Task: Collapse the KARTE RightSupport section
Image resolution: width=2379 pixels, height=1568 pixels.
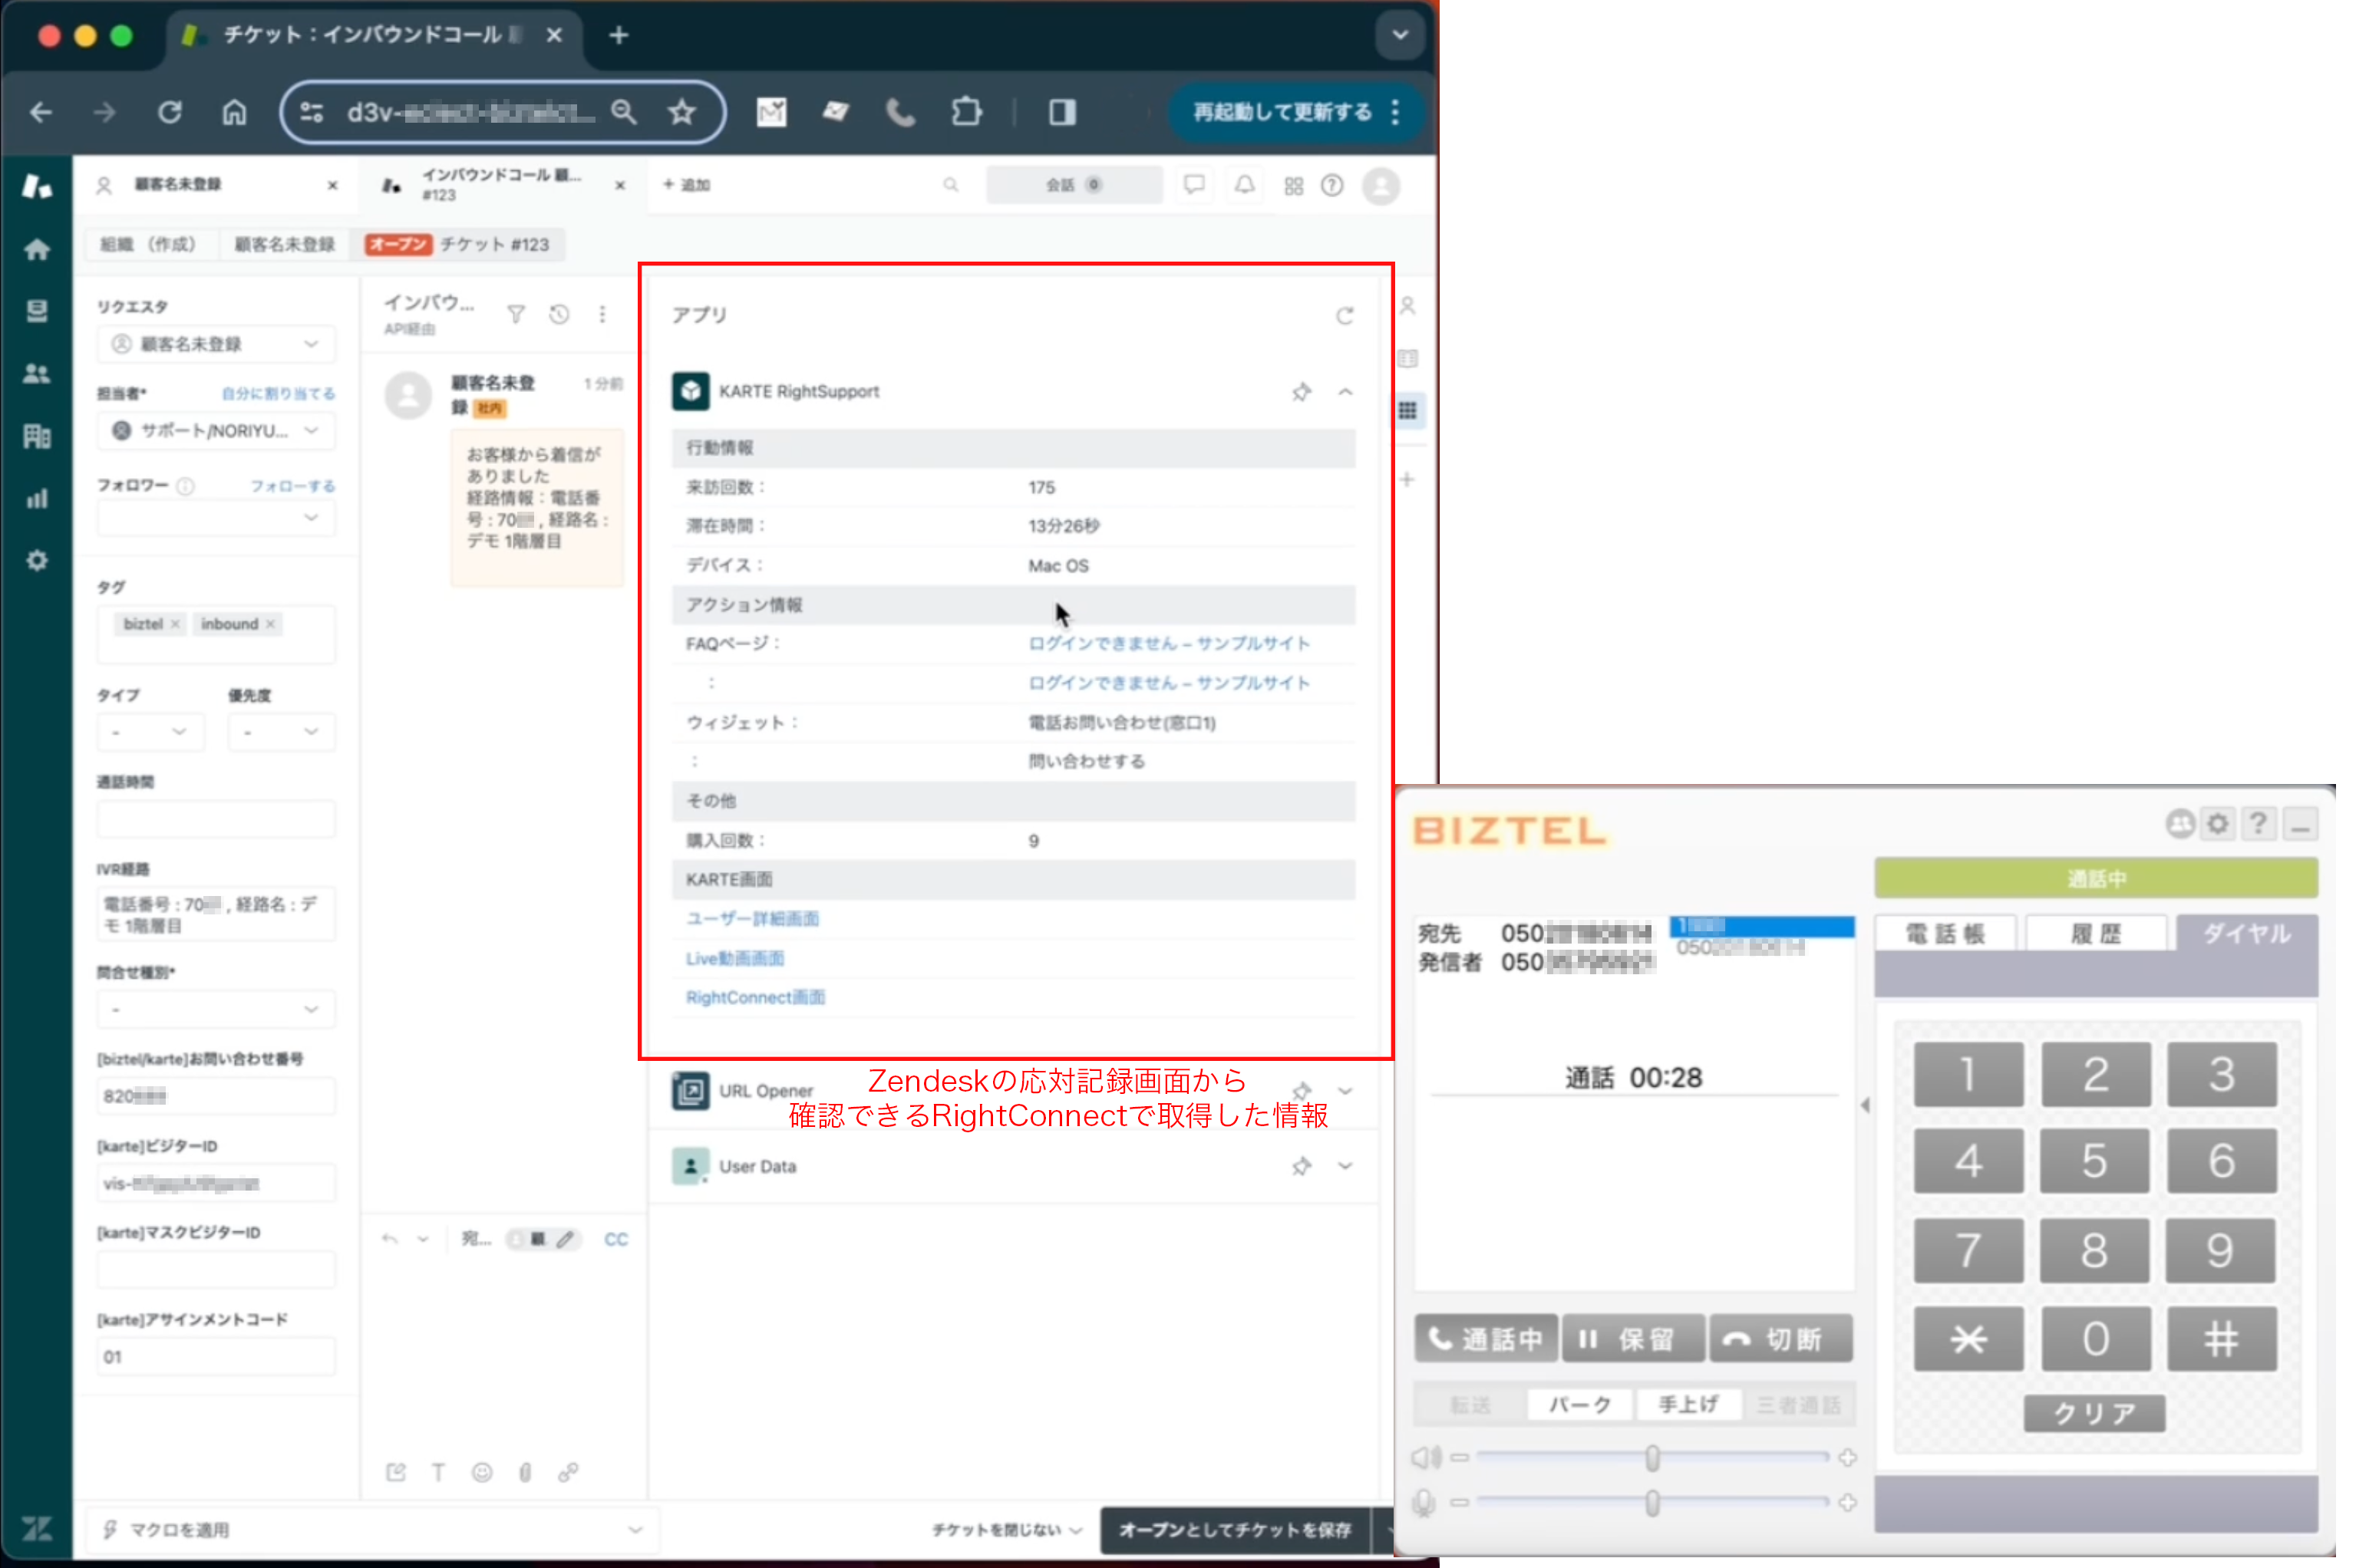Action: coord(1345,392)
